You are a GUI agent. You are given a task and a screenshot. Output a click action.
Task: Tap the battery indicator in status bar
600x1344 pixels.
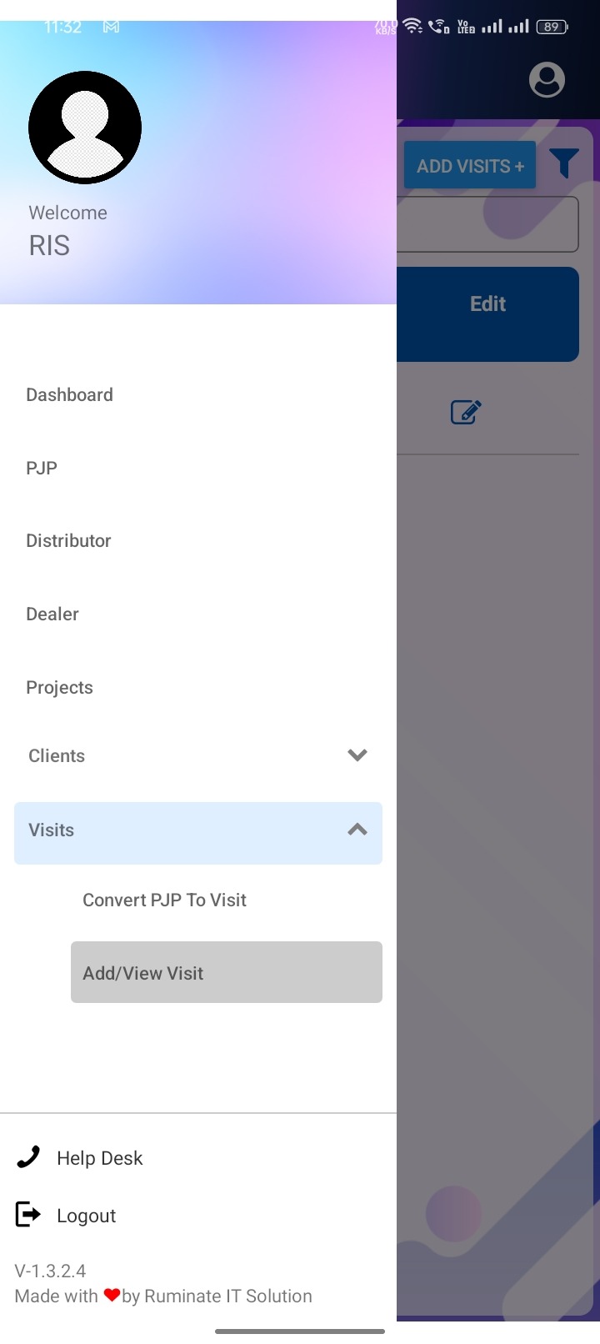(552, 27)
